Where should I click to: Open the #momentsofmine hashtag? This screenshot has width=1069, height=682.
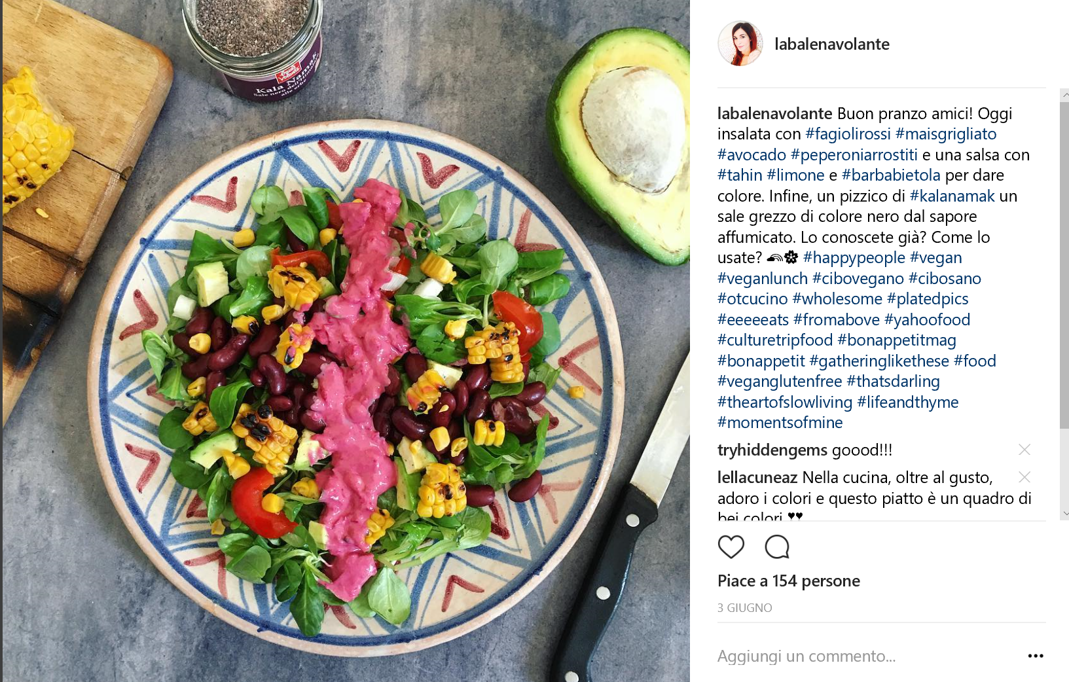coord(780,423)
